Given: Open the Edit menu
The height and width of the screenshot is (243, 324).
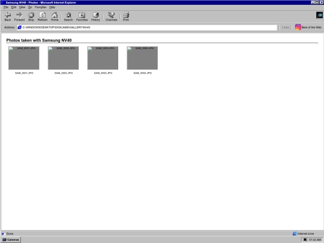Looking at the screenshot, I should (x=14, y=7).
